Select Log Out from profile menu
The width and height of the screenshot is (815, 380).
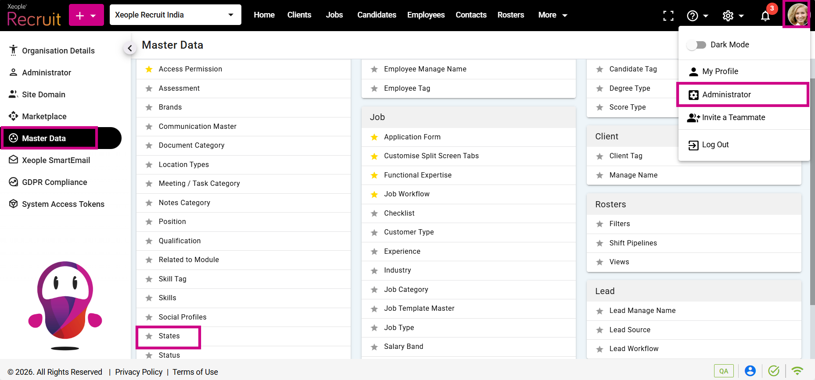tap(715, 145)
